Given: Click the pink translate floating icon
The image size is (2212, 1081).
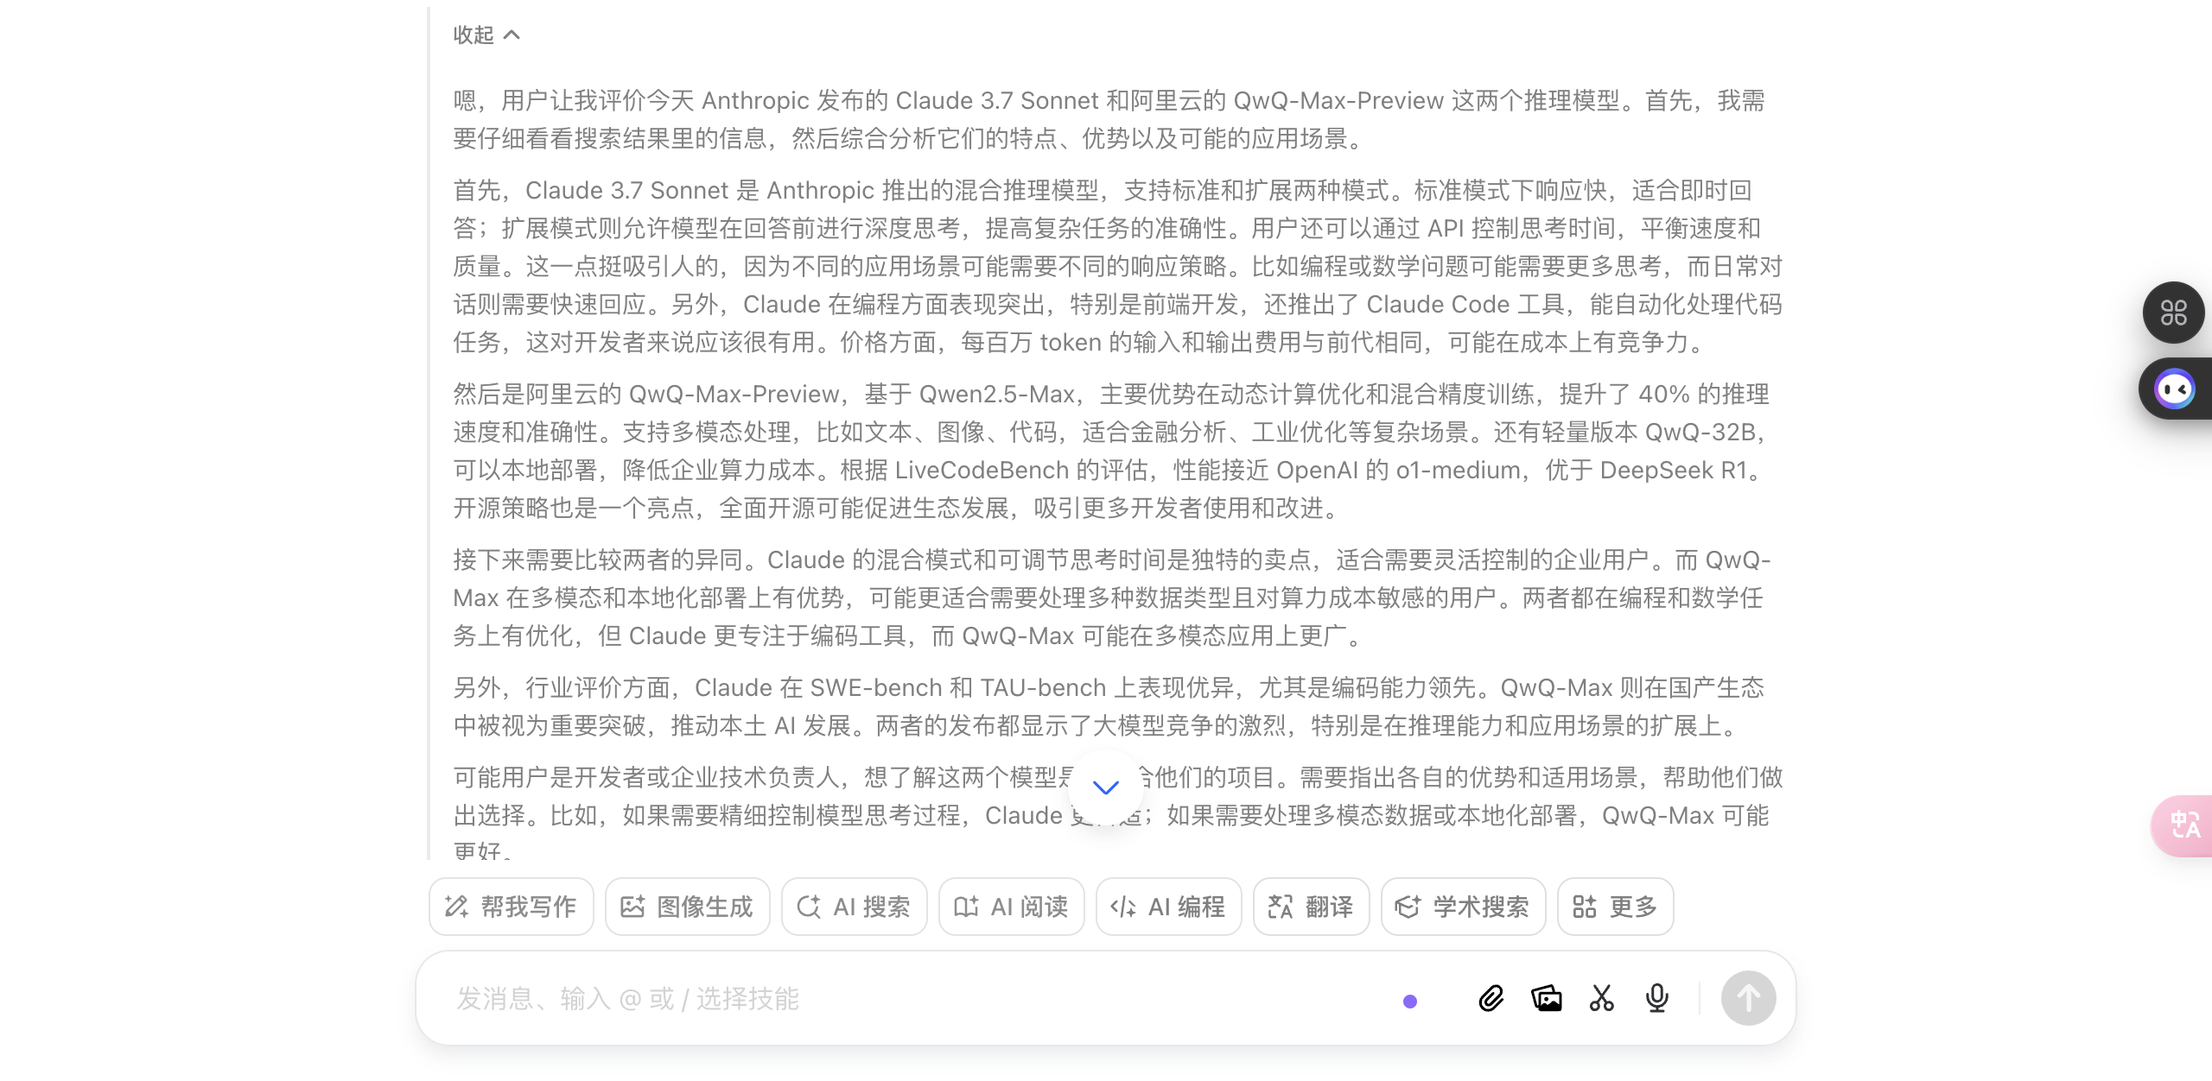Looking at the screenshot, I should coord(2183,825).
